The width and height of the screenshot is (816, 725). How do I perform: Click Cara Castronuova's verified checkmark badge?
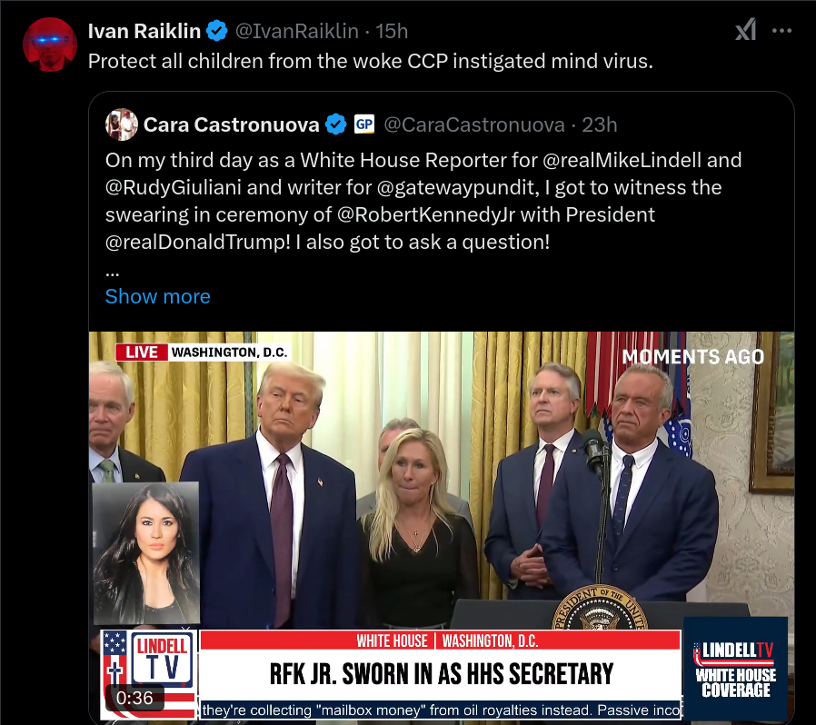coord(335,124)
